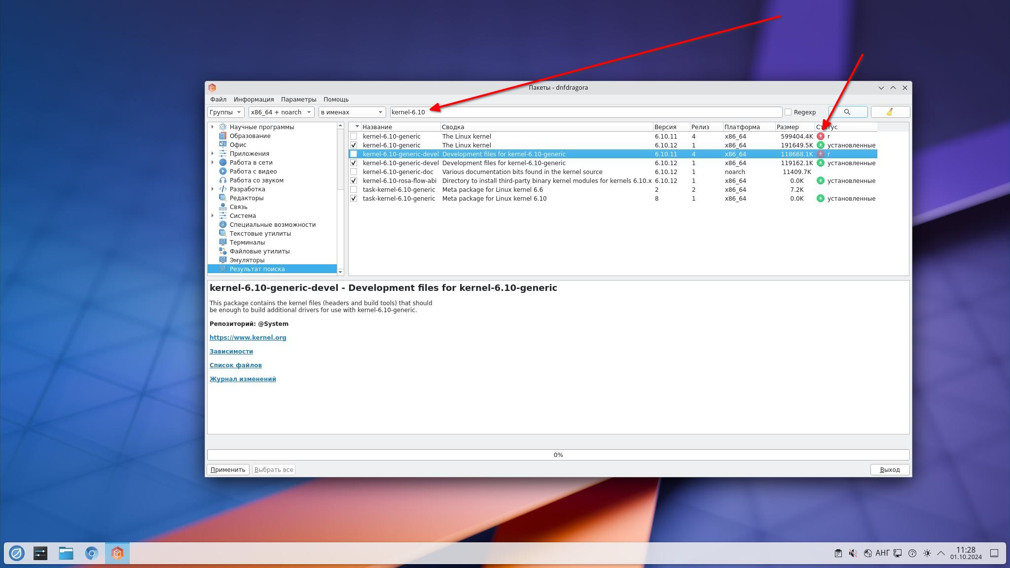Click the Работа со звуком headphones icon
This screenshot has width=1010, height=568.
[223, 180]
